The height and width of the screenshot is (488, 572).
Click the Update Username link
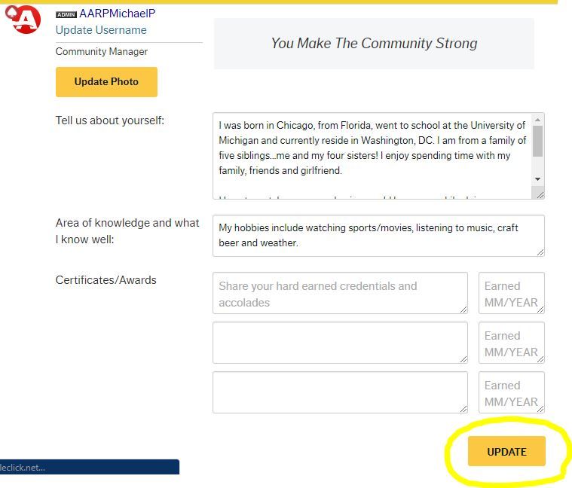(x=101, y=30)
